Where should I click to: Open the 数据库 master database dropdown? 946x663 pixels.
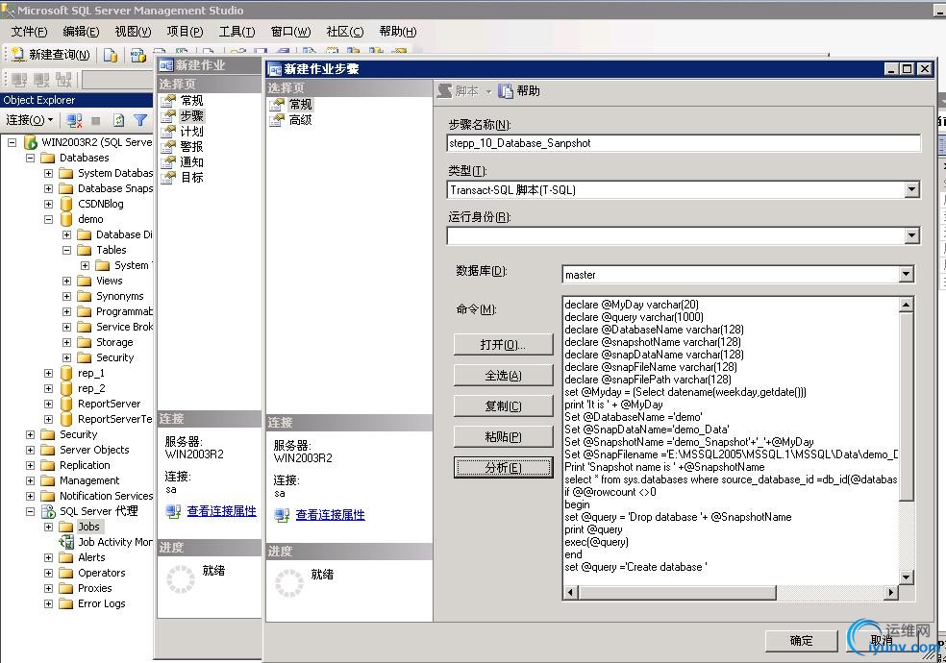[x=906, y=275]
